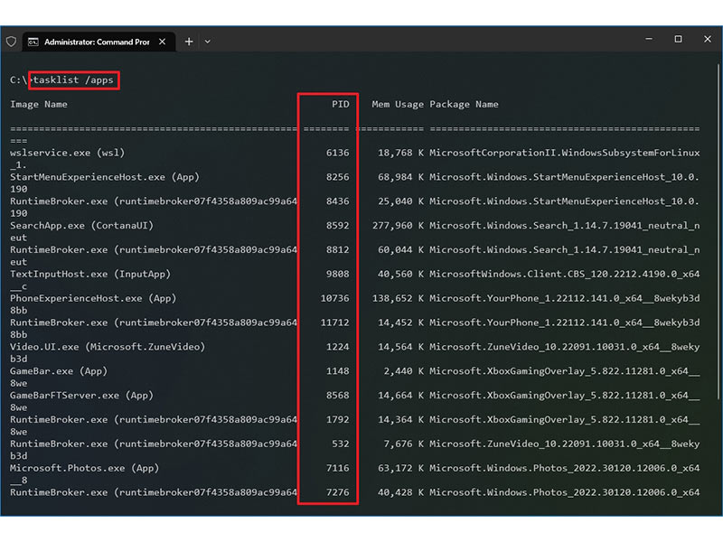Click the shield icon in the title bar
This screenshot has height=542, width=723.
tap(12, 42)
